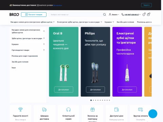
Task: Click the catalog grid icon
Action: 26,15
